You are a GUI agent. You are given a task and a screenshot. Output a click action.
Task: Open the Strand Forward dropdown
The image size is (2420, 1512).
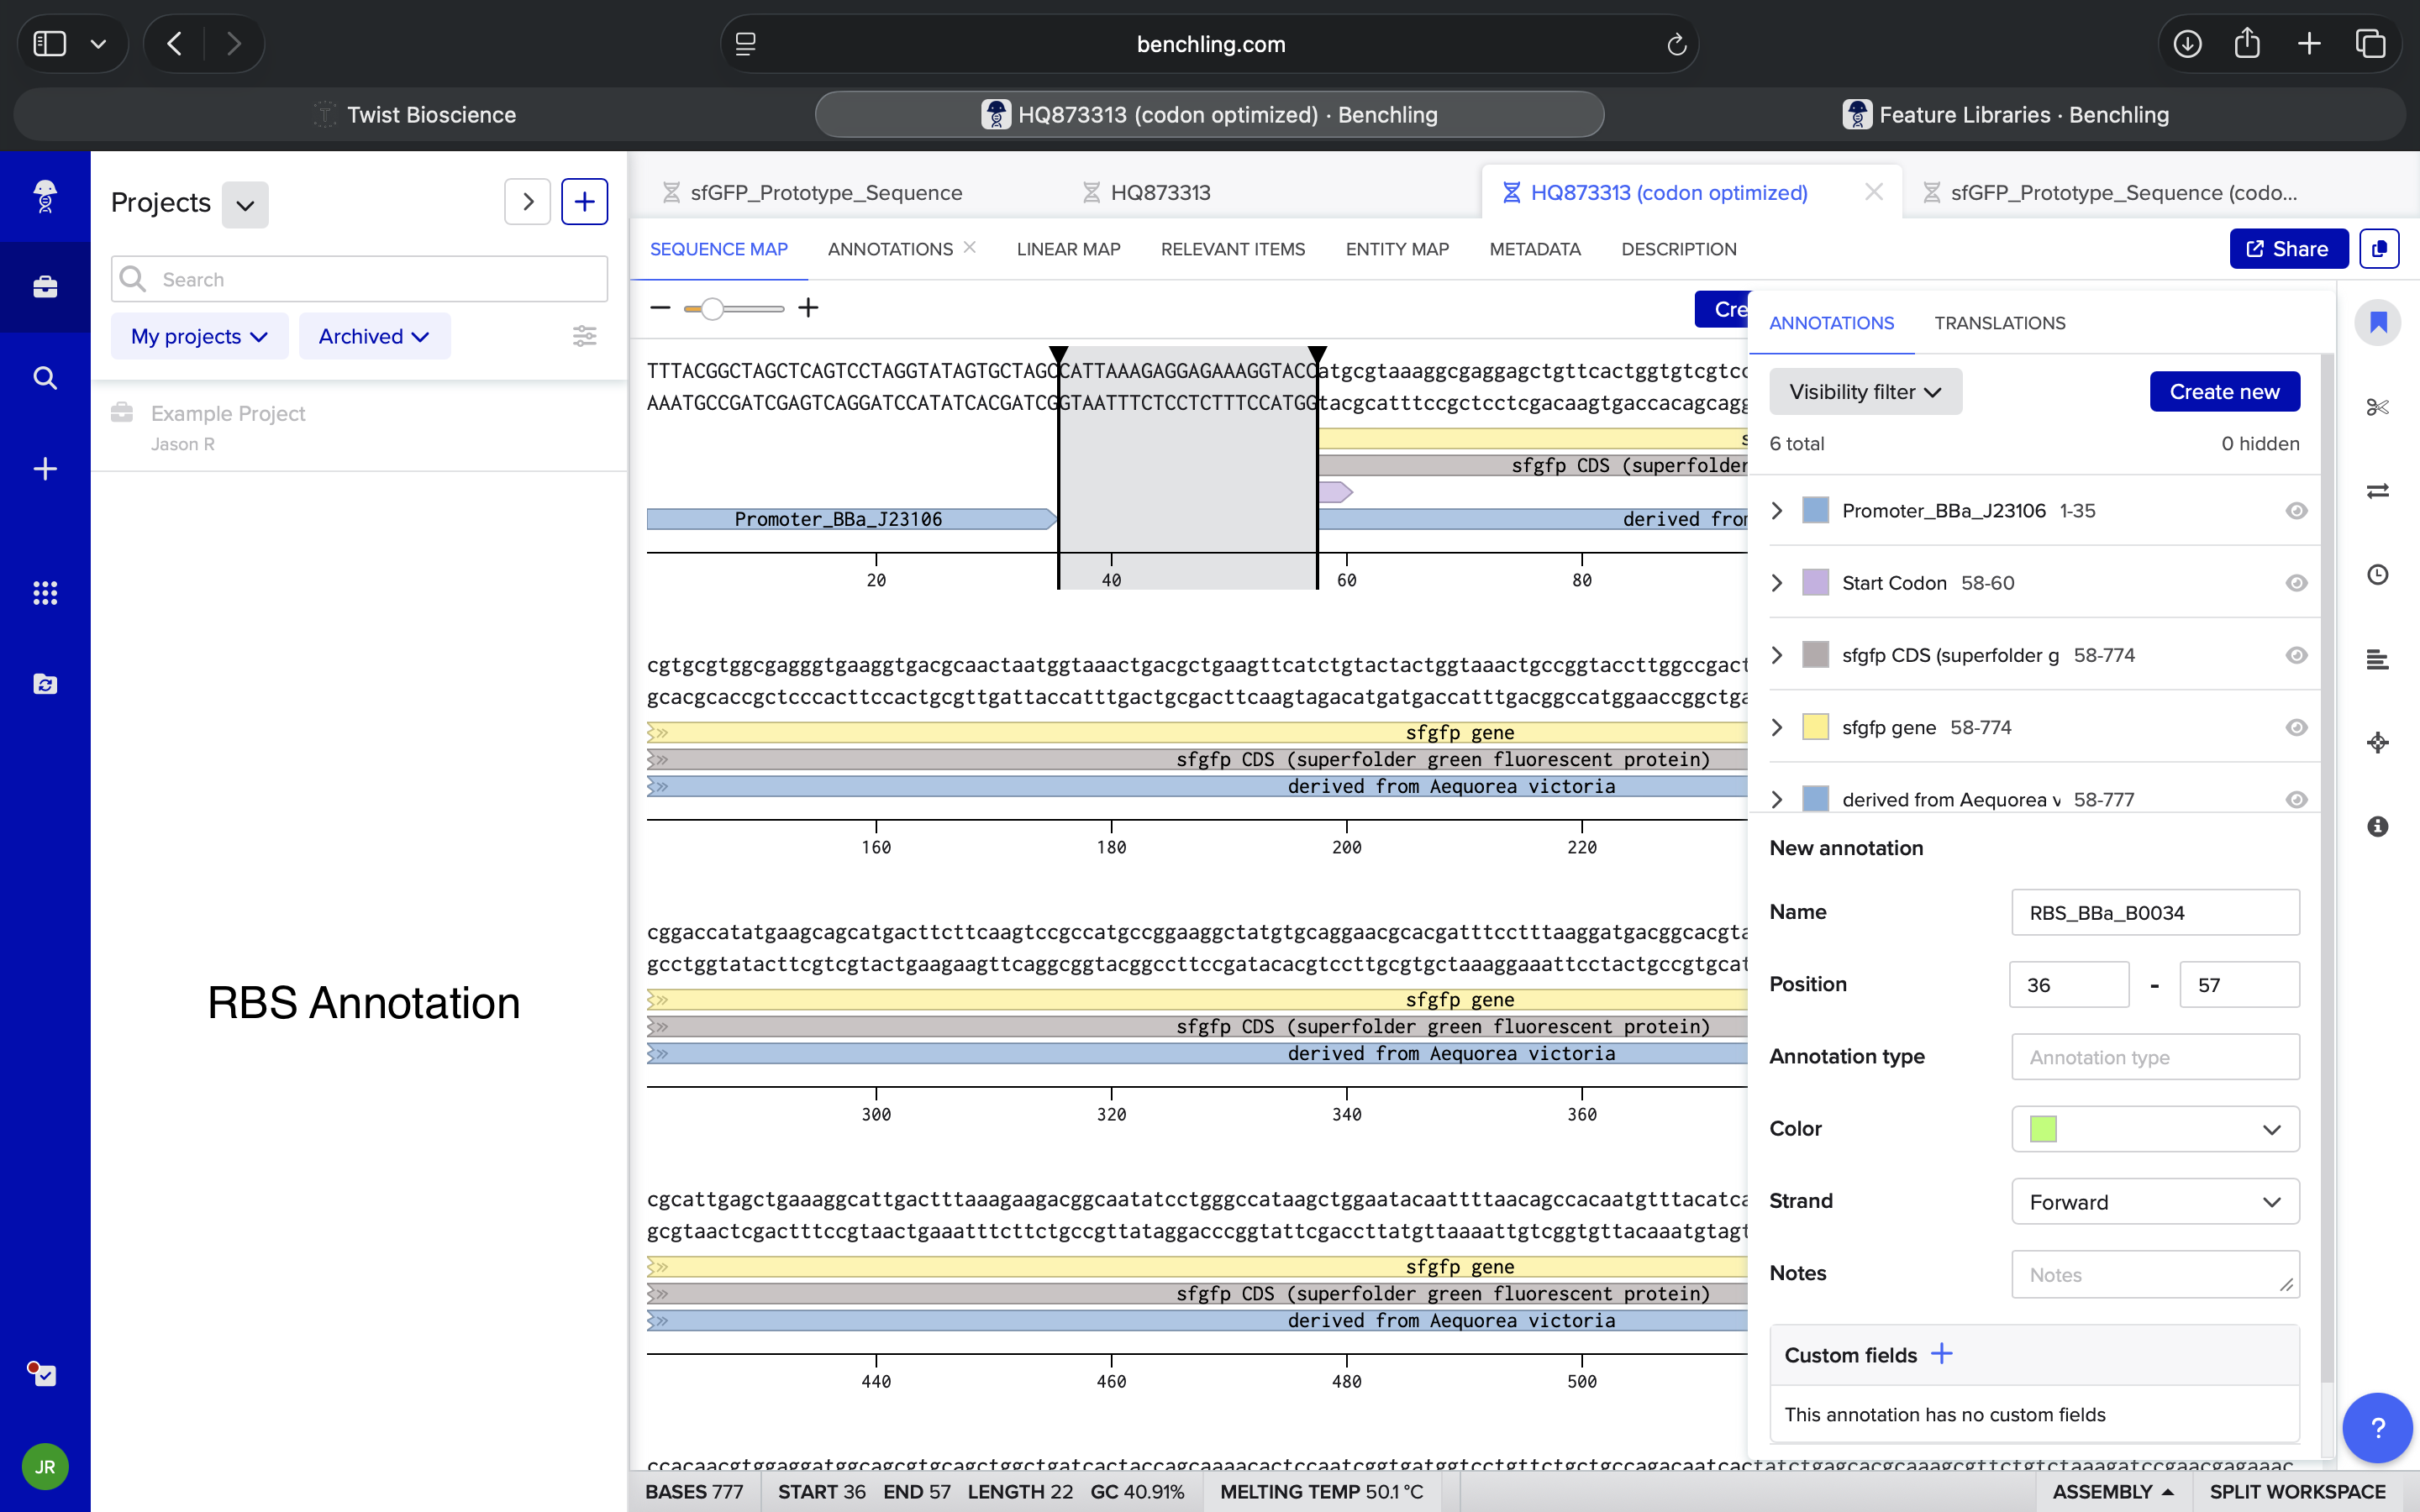pos(2155,1201)
